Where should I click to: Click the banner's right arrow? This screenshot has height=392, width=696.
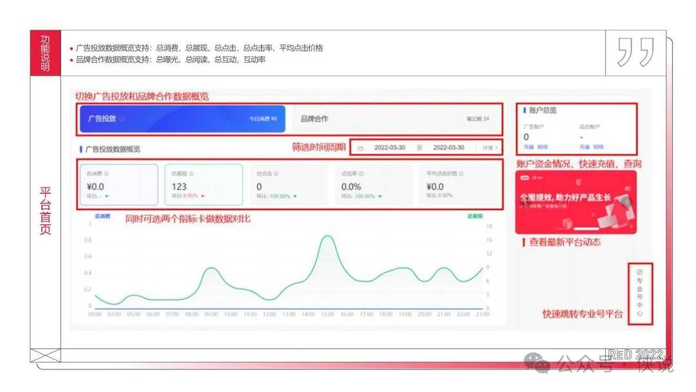click(626, 202)
